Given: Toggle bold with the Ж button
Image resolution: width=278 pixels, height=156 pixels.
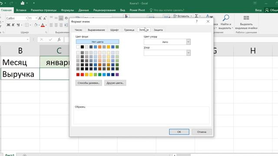Looking at the screenshot, I should [8, 25].
